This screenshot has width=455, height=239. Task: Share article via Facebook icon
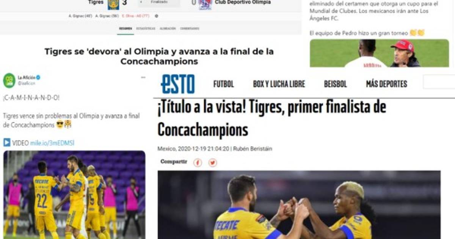point(198,163)
